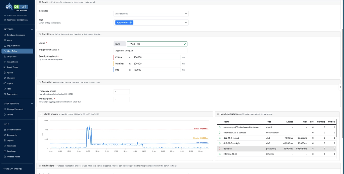This screenshot has height=174, width=344.
Task: Click the Frequency (mins) input
Action: click(x=122, y=92)
